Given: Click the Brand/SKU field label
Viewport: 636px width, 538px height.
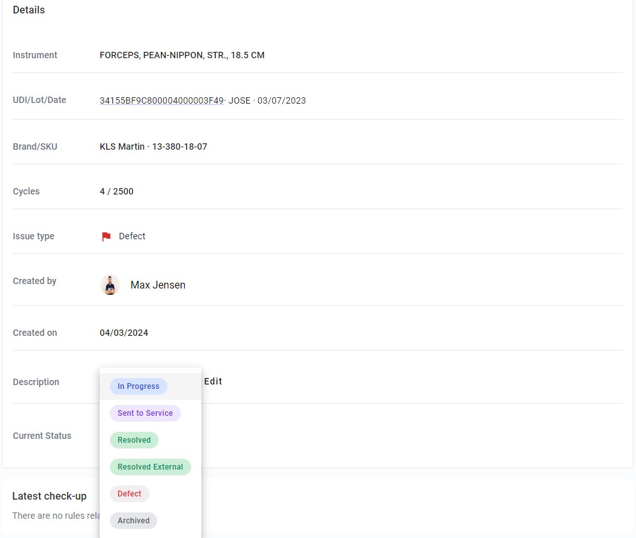Looking at the screenshot, I should pyautogui.click(x=35, y=146).
